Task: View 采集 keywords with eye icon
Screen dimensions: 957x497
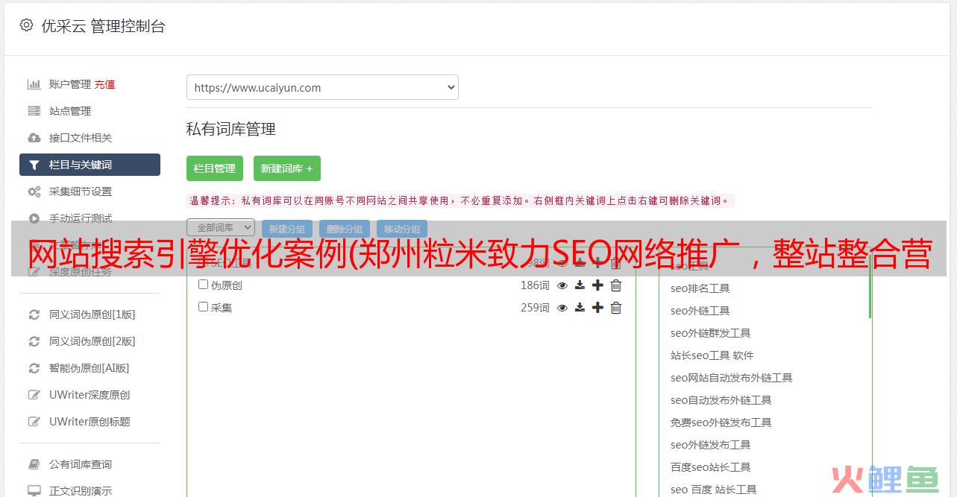Action: point(562,308)
